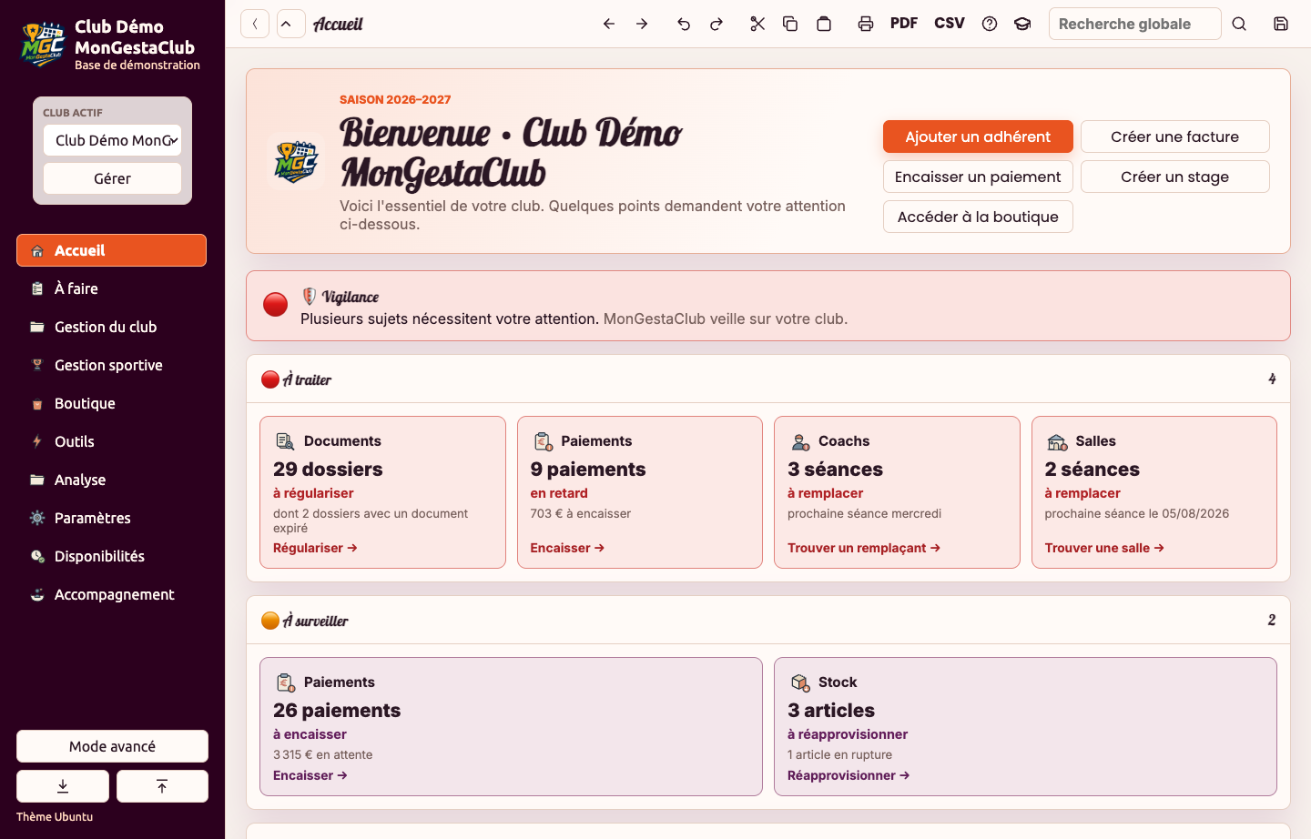
Task: Open Gestion sportive menu
Action: tap(111, 365)
